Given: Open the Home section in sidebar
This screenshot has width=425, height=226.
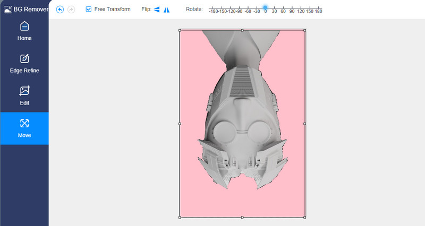Looking at the screenshot, I should tap(24, 31).
